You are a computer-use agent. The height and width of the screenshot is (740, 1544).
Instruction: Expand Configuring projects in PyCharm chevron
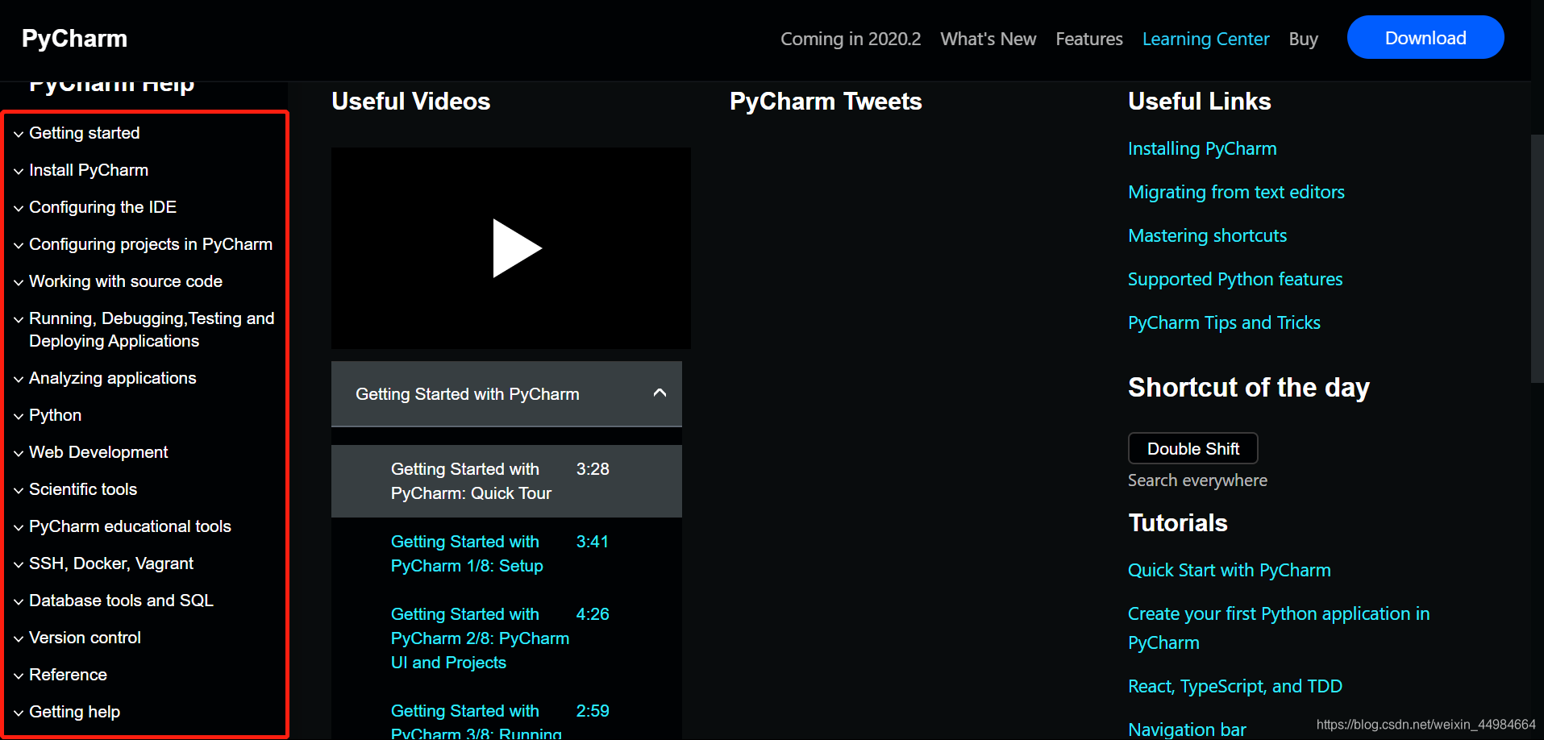click(x=19, y=245)
